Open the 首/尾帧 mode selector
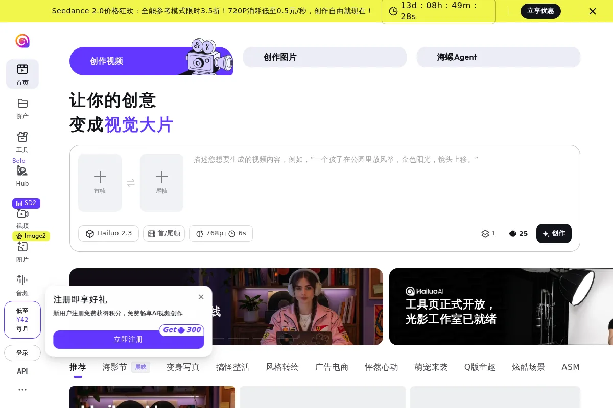Viewport: 613px width, 408px height. pyautogui.click(x=164, y=234)
